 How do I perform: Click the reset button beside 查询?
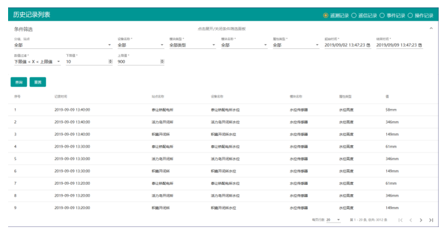pos(38,82)
